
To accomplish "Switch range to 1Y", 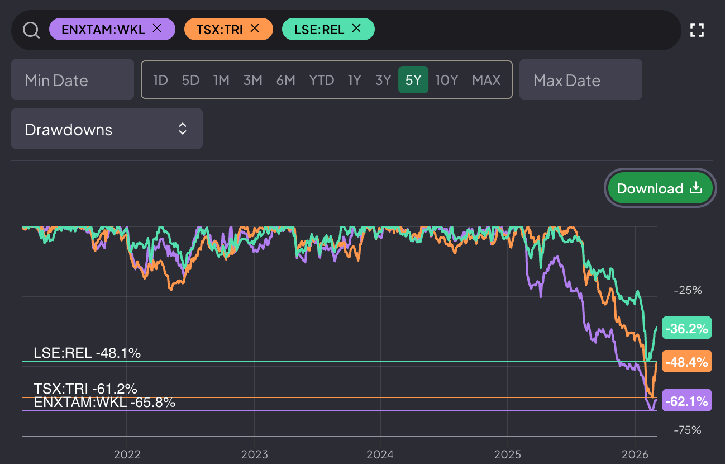I will 355,80.
